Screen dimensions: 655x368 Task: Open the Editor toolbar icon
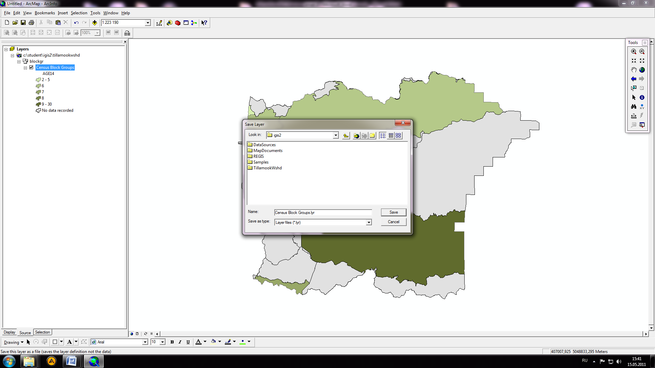[x=159, y=23]
